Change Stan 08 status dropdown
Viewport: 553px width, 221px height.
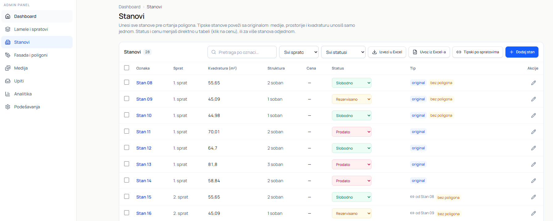(352, 83)
